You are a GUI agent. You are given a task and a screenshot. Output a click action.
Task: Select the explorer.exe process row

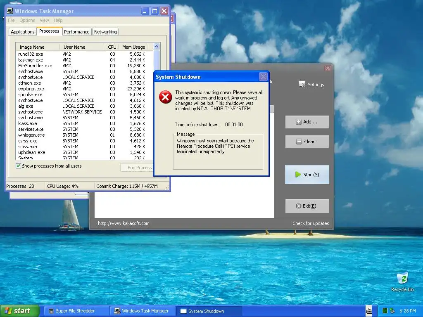pyautogui.click(x=84, y=89)
